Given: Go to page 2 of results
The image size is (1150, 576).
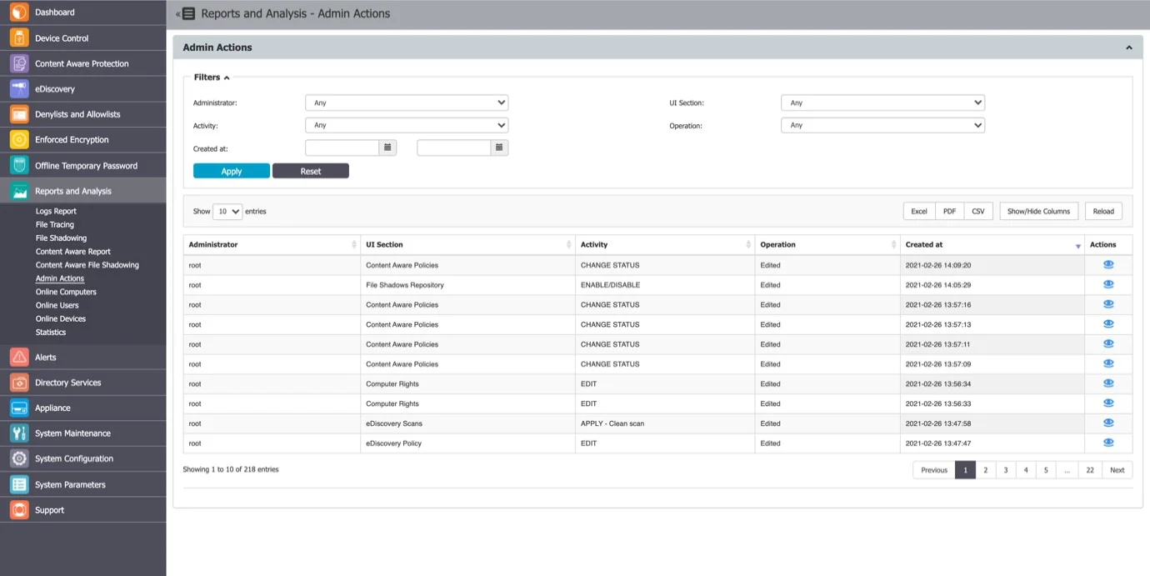Looking at the screenshot, I should pos(985,470).
